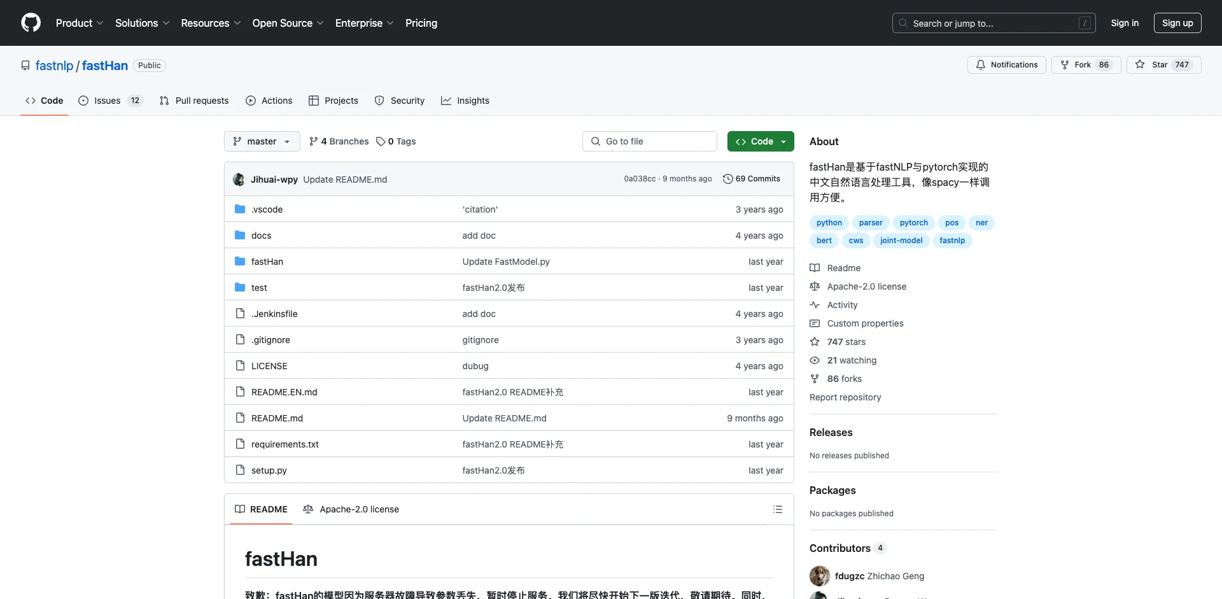Open the Projects tab
Image resolution: width=1222 pixels, height=599 pixels.
[334, 101]
